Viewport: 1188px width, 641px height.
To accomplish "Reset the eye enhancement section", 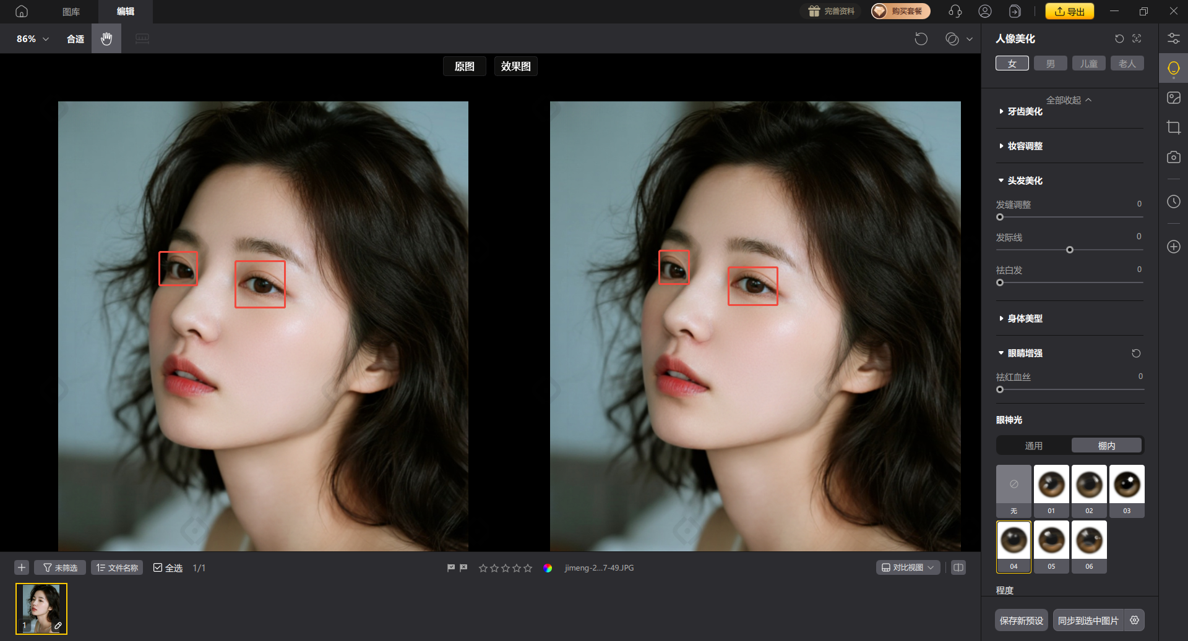I will point(1136,354).
